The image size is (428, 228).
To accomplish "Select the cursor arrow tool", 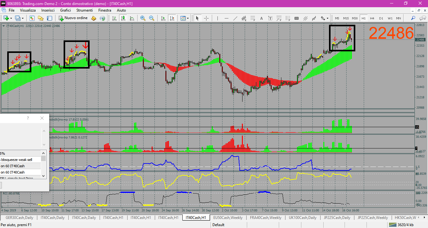I will 197,18.
